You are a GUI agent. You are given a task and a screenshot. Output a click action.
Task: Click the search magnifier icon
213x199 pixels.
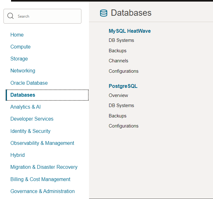click(x=10, y=16)
